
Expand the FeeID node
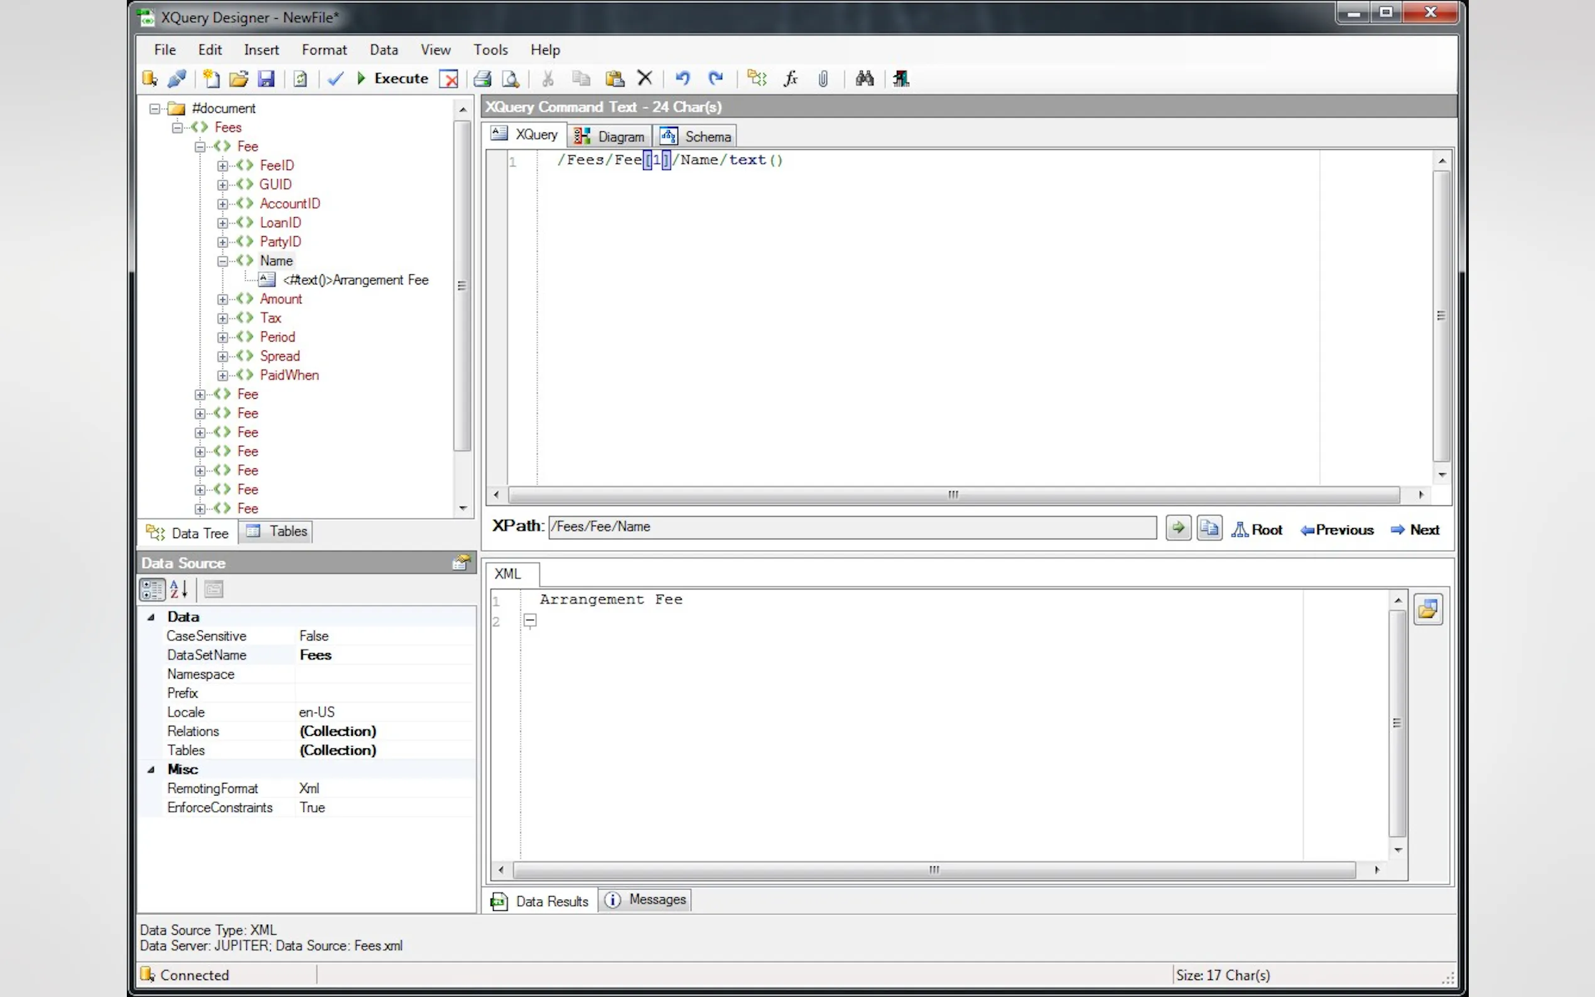[223, 166]
